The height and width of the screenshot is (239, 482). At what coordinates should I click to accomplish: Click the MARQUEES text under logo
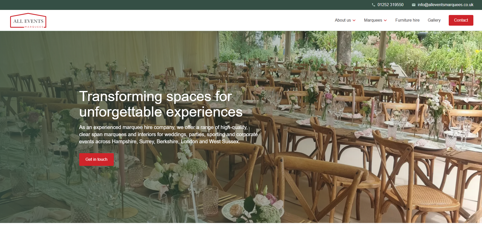point(34,27)
